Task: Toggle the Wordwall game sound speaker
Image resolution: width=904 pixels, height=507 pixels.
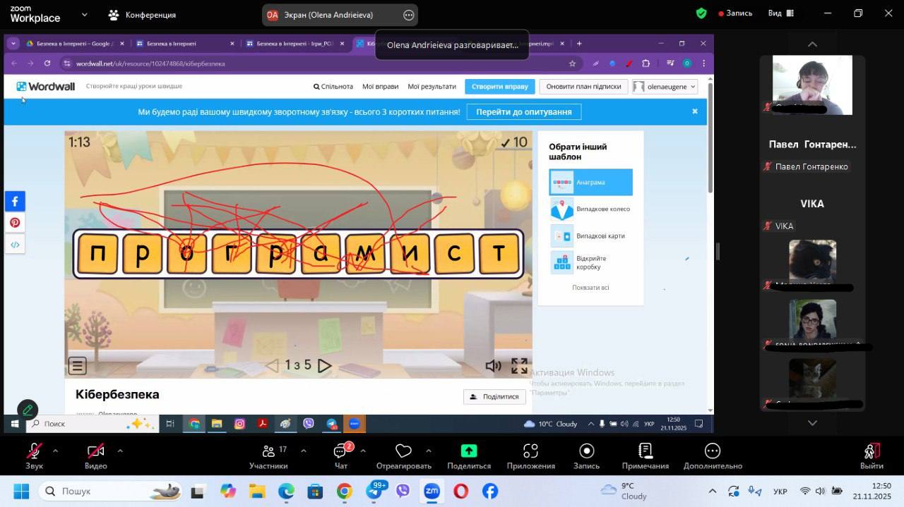Action: 493,366
